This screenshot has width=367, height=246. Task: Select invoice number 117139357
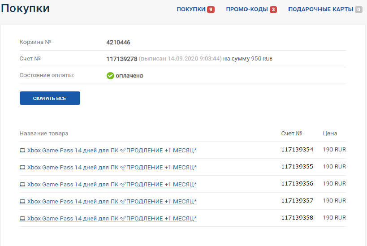[297, 201]
